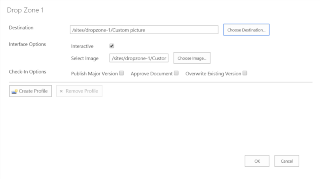This screenshot has width=320, height=179.
Task: Click the x icon beside Remove Profile
Action: tap(61, 91)
